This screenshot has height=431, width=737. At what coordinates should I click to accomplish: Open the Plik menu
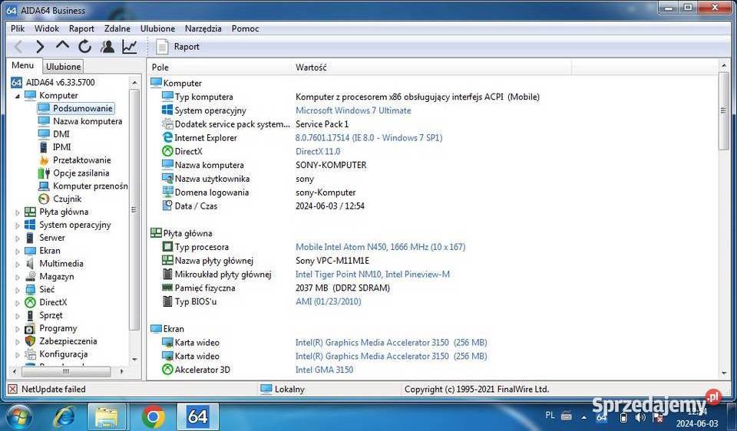18,28
